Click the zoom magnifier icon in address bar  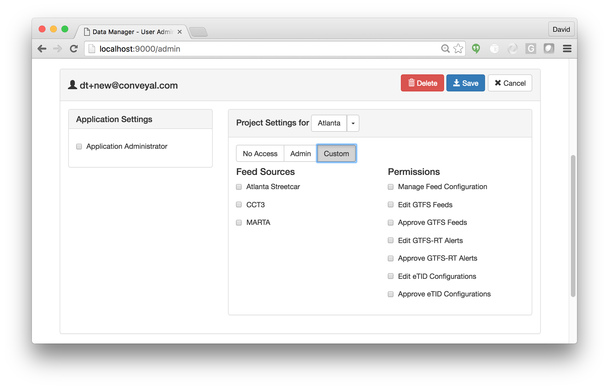(445, 49)
